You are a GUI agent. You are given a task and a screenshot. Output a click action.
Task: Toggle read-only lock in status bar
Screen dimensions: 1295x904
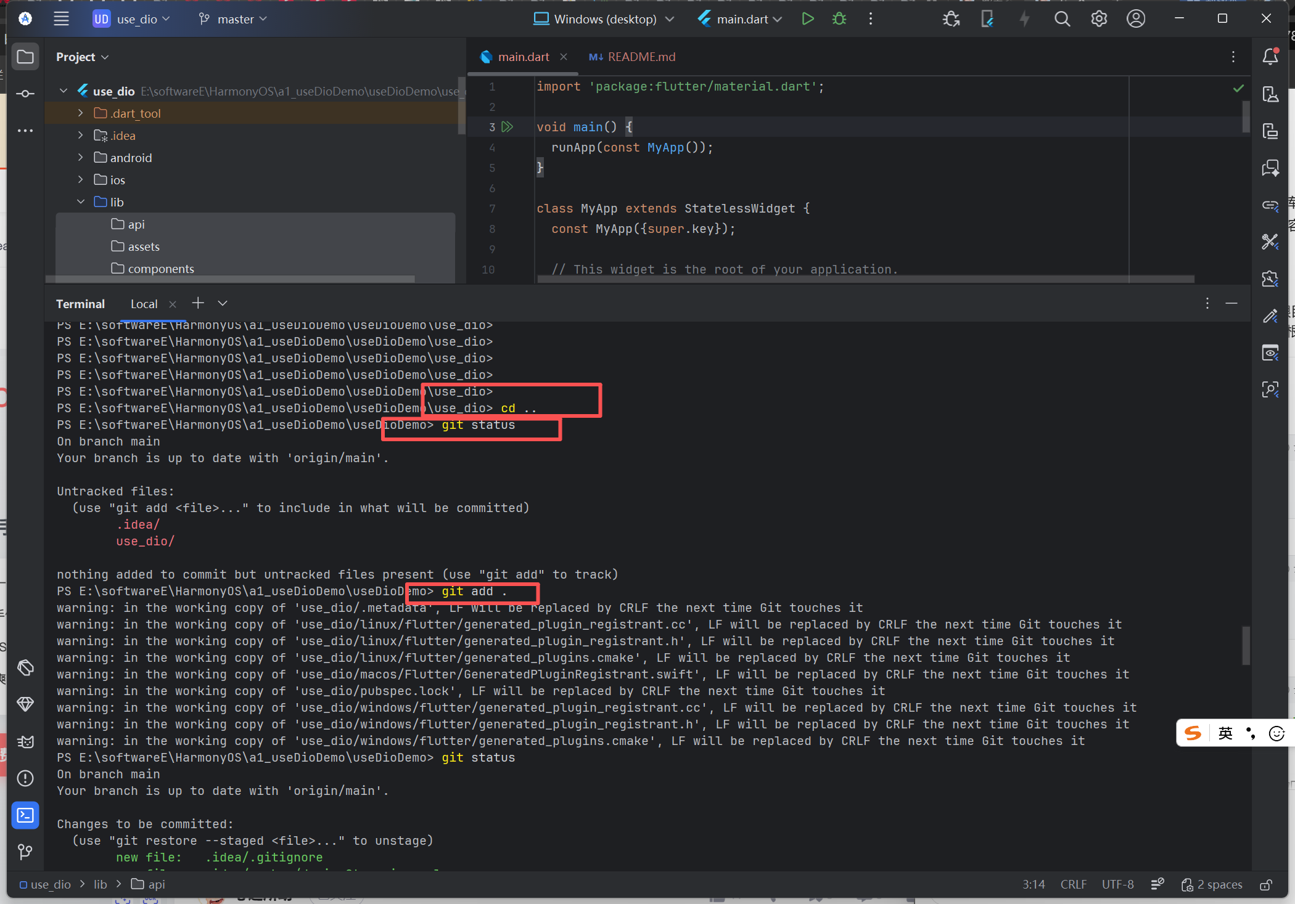pyautogui.click(x=1265, y=885)
